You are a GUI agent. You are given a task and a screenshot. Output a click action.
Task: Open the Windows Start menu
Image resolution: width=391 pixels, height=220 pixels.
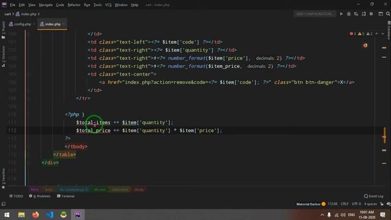[x=7, y=215]
